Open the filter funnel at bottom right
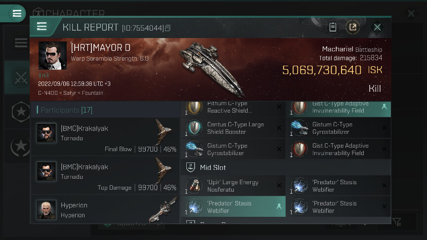Image resolution: width=427 pixels, height=240 pixels. click(397, 222)
